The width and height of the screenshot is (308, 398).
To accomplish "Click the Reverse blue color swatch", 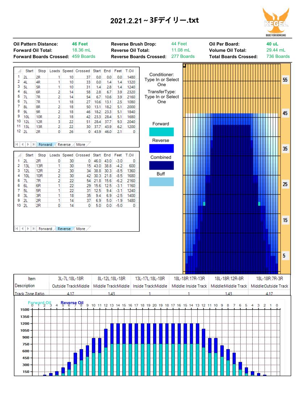I will [161, 149].
